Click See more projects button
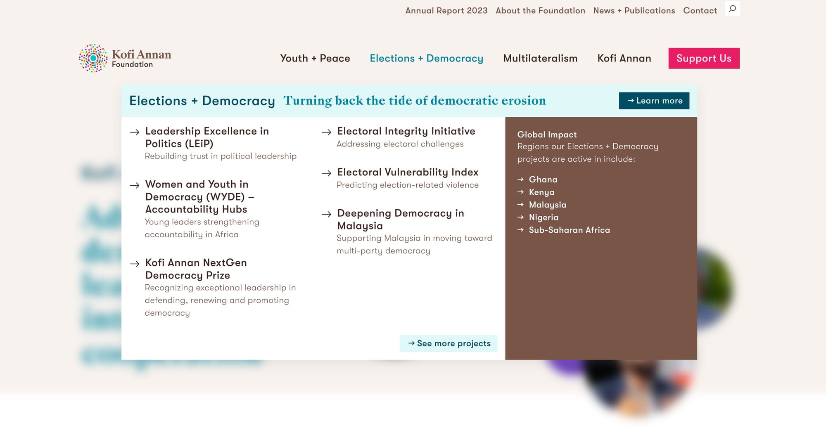The width and height of the screenshot is (826, 437). [x=449, y=343]
